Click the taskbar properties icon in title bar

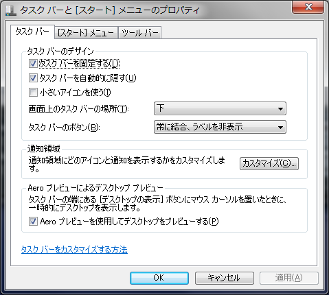[10, 10]
